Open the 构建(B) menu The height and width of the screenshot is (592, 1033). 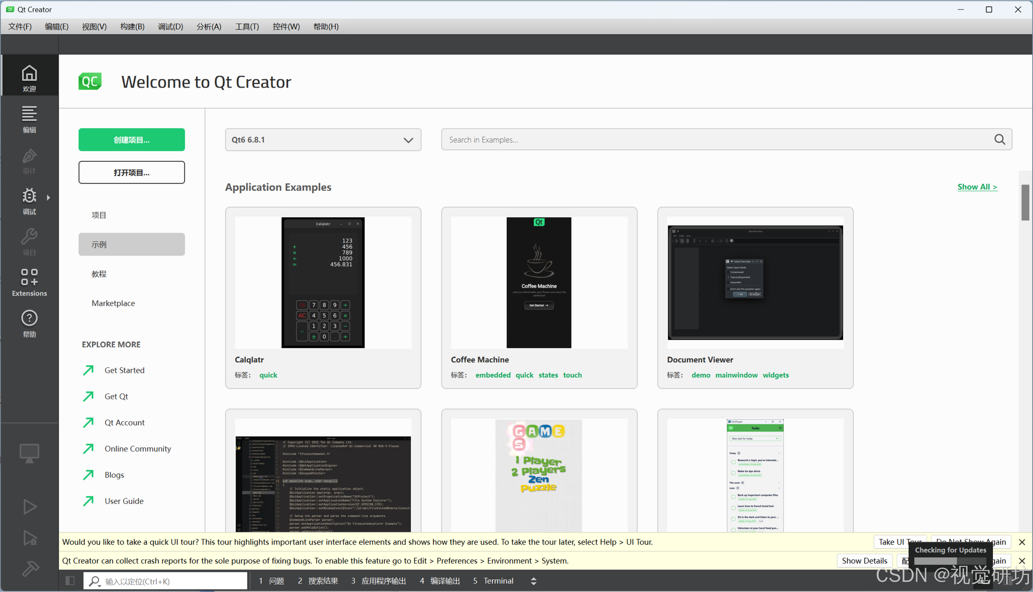click(132, 26)
